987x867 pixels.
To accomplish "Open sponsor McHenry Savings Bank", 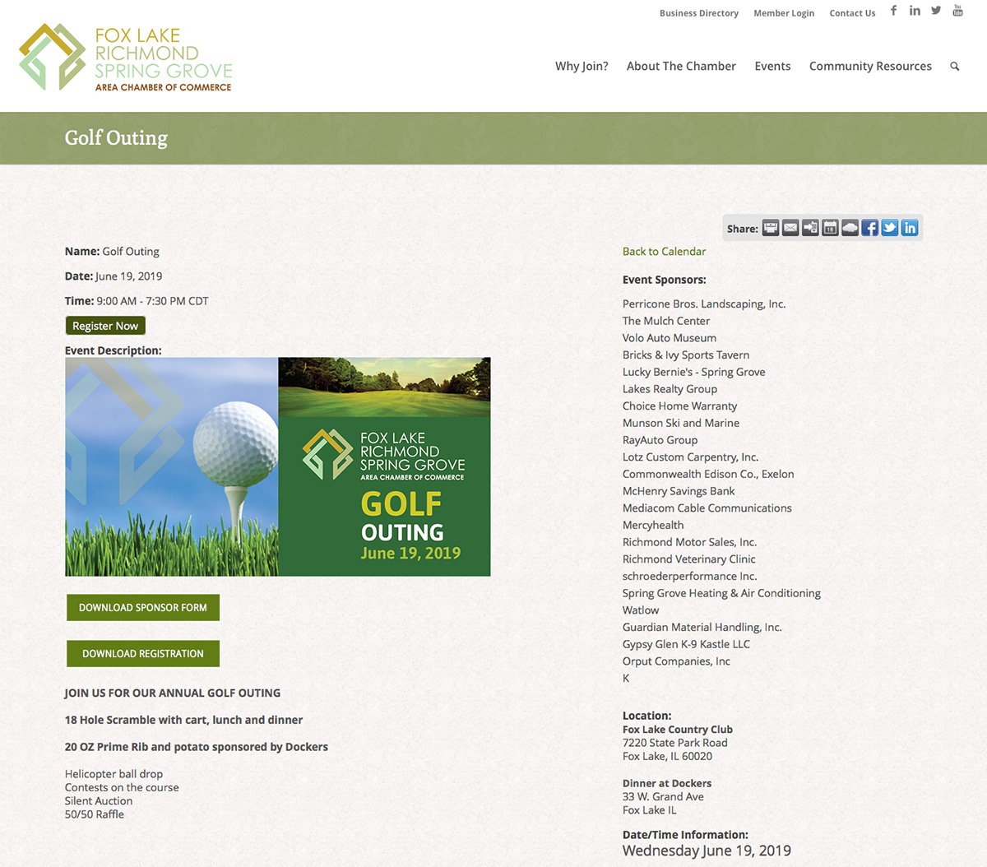I will [x=679, y=491].
